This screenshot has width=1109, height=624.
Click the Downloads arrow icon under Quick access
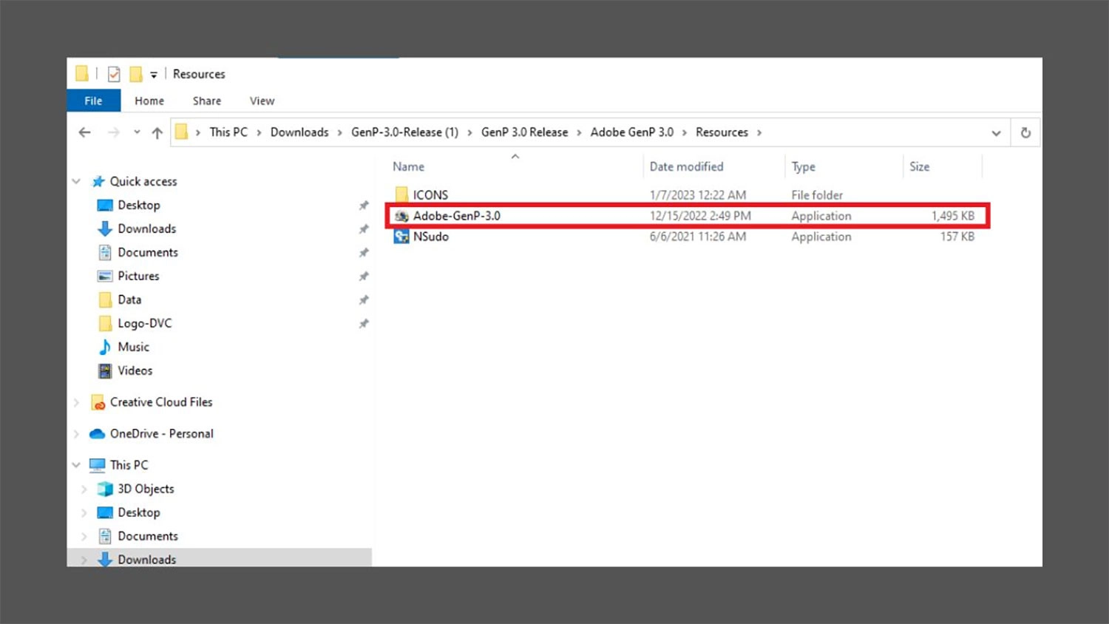pos(105,228)
